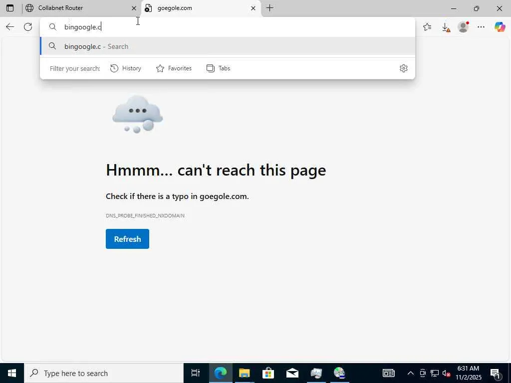Image resolution: width=511 pixels, height=383 pixels.
Task: Open the clock showing 6:31 AM
Action: point(468,373)
